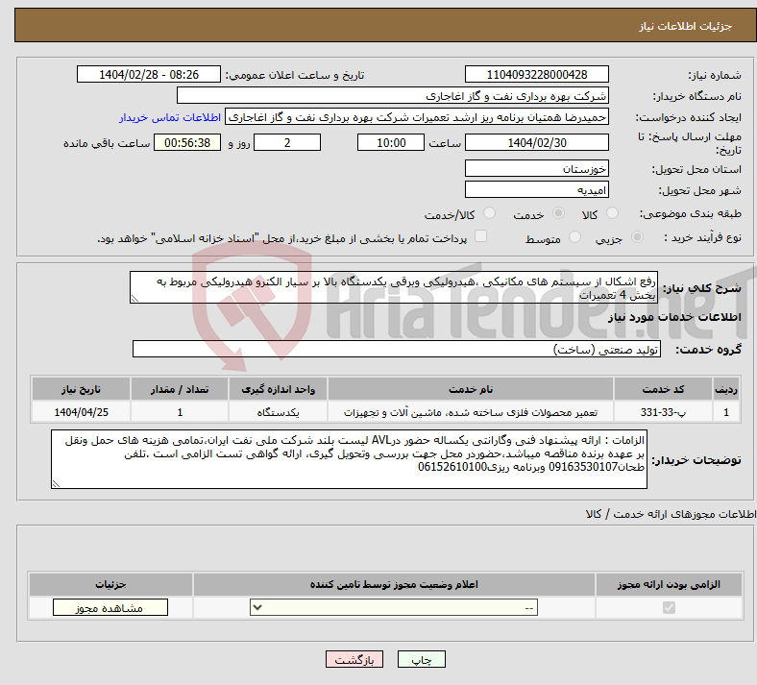Click service code cell پ-33-331

pyautogui.click(x=664, y=412)
